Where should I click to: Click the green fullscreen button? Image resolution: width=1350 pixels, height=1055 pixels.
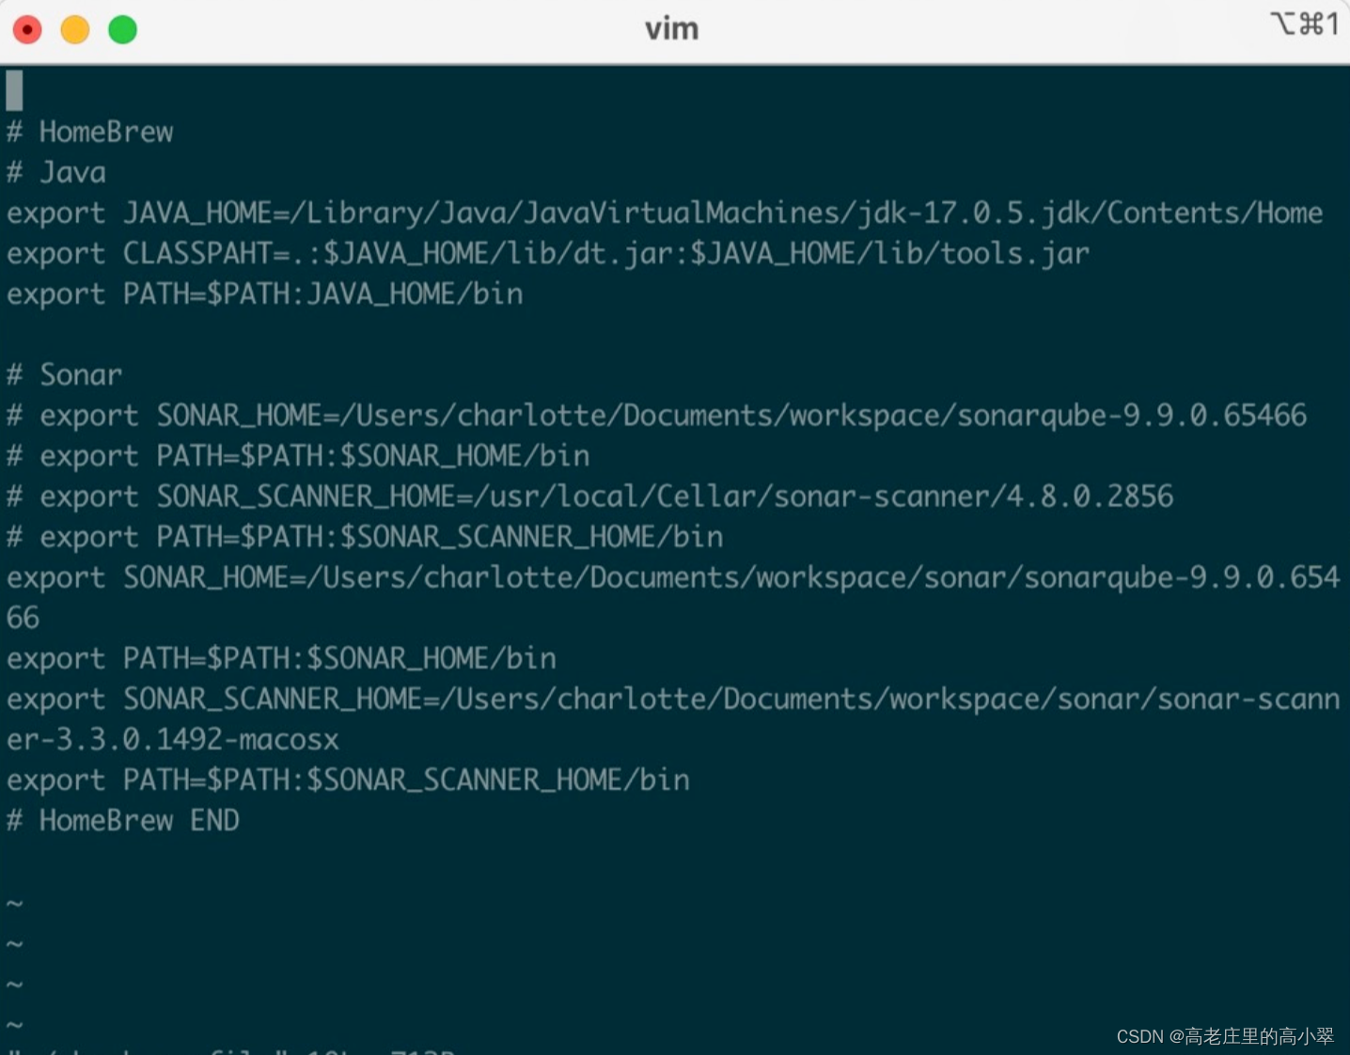[121, 29]
